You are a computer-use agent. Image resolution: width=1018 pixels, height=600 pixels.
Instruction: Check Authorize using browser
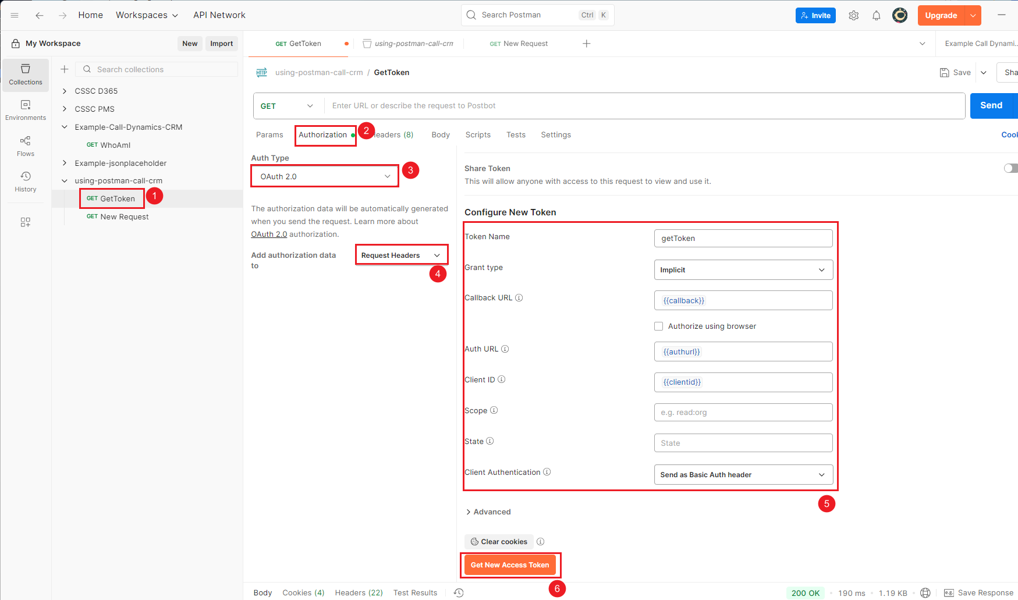(x=659, y=326)
